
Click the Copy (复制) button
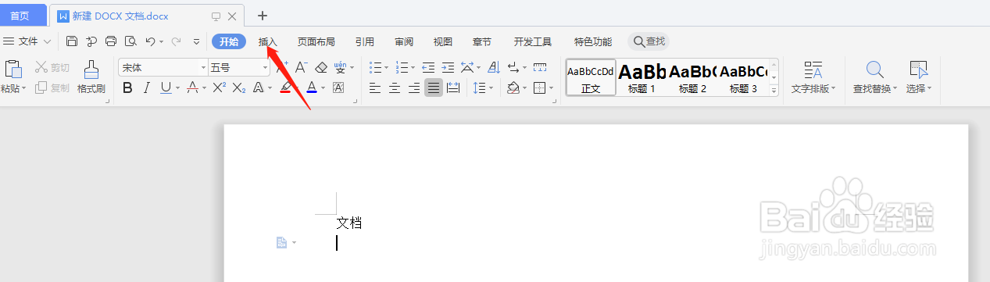52,88
